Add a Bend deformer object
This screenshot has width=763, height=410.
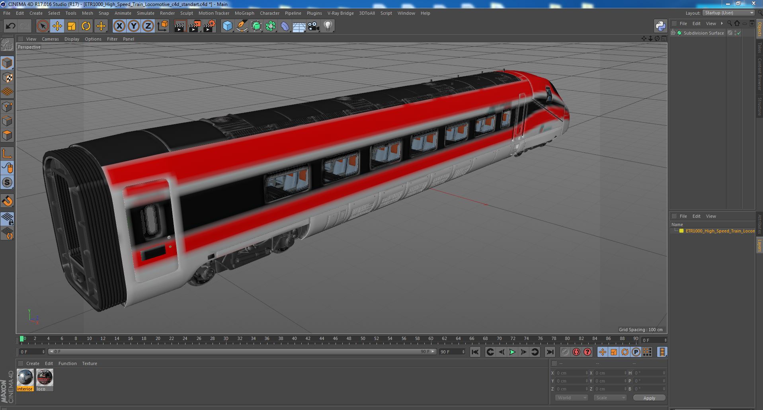285,26
